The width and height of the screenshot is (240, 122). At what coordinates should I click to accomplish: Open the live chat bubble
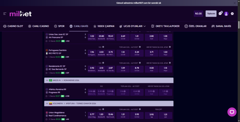[x=232, y=112]
